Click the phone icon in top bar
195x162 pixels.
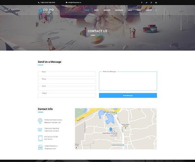(x=39, y=3)
